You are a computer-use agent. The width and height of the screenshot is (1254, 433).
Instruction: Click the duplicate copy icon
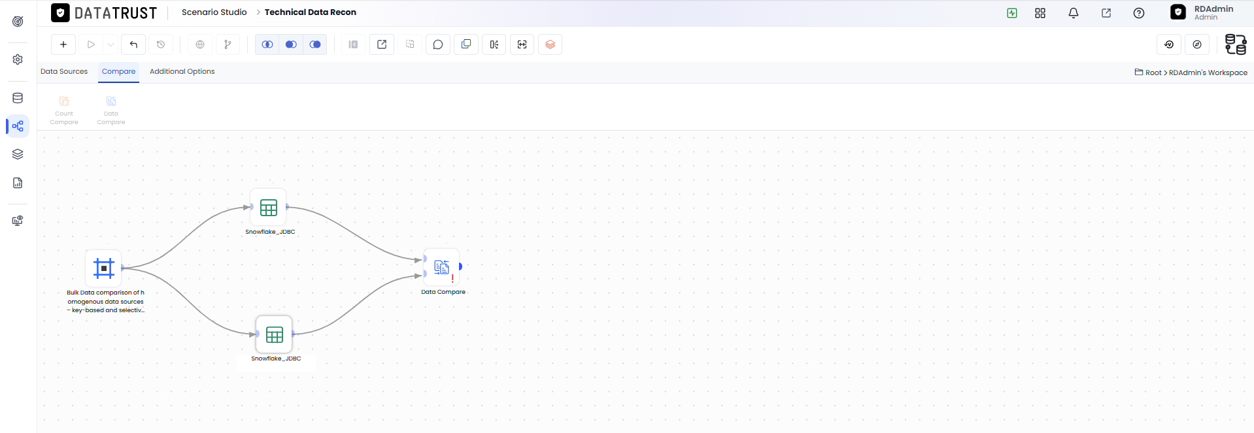coord(466,44)
